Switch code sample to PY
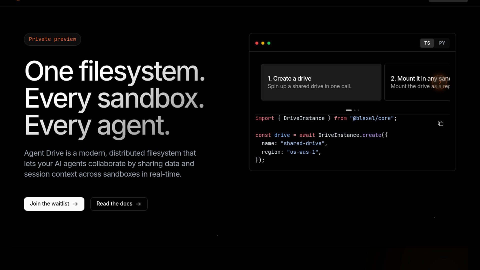Viewport: 480px width, 270px height. 442,43
